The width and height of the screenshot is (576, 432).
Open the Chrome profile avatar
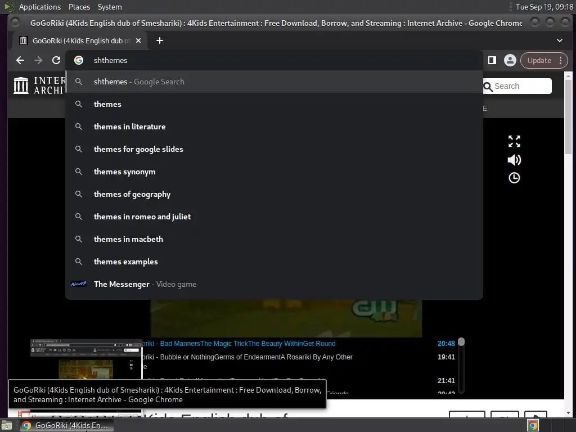coord(510,60)
